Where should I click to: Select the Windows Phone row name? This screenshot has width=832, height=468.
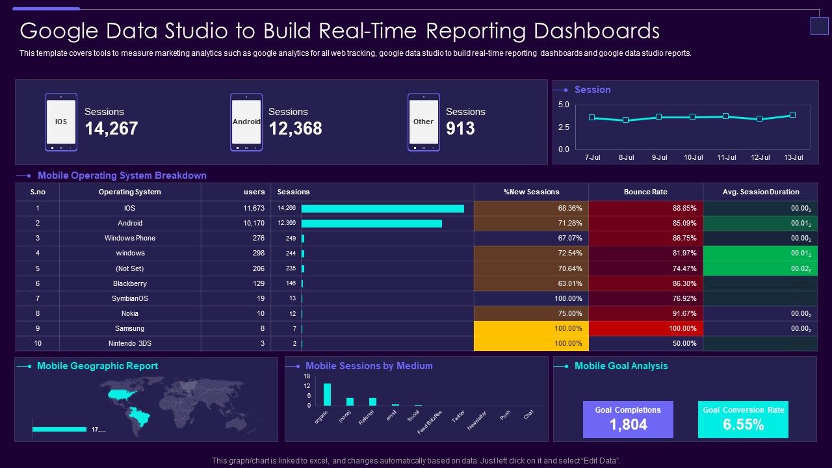[130, 238]
